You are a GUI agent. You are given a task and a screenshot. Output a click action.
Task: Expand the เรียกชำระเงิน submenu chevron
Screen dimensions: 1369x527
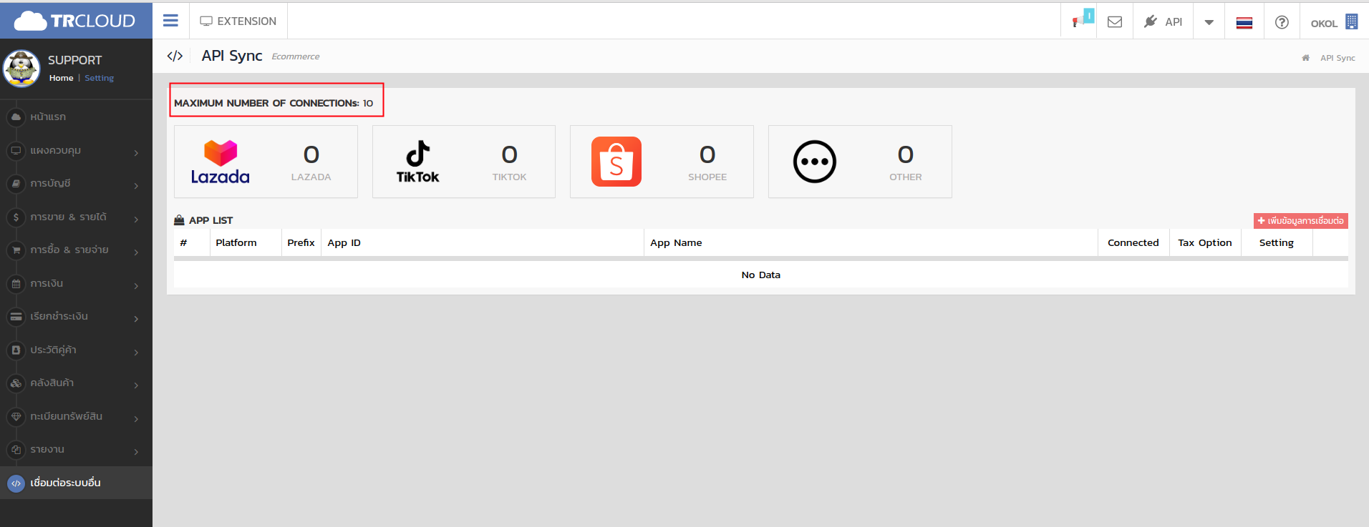pyautogui.click(x=136, y=318)
